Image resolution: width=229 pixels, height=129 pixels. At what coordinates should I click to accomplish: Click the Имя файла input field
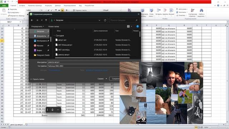83,62
